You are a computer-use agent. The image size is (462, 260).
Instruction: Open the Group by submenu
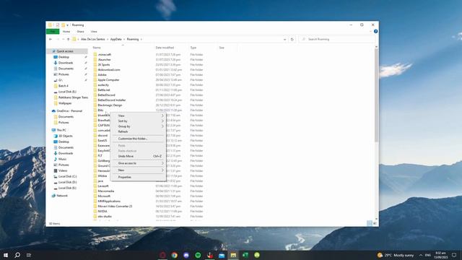pyautogui.click(x=138, y=126)
